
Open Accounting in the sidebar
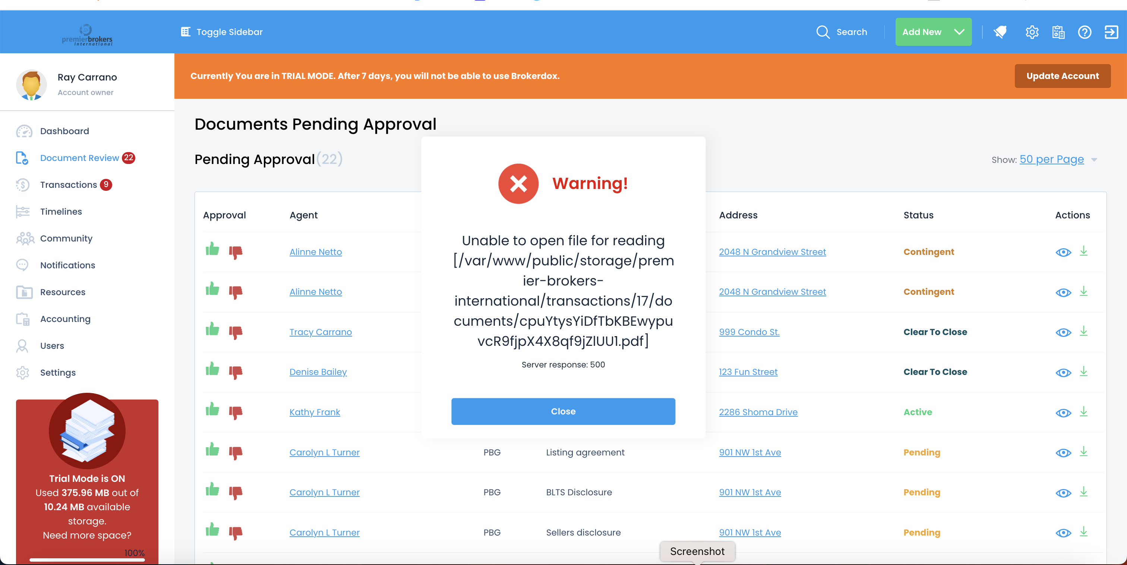coord(65,319)
